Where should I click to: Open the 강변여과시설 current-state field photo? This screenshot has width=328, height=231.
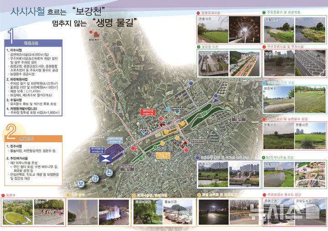tap(213, 30)
